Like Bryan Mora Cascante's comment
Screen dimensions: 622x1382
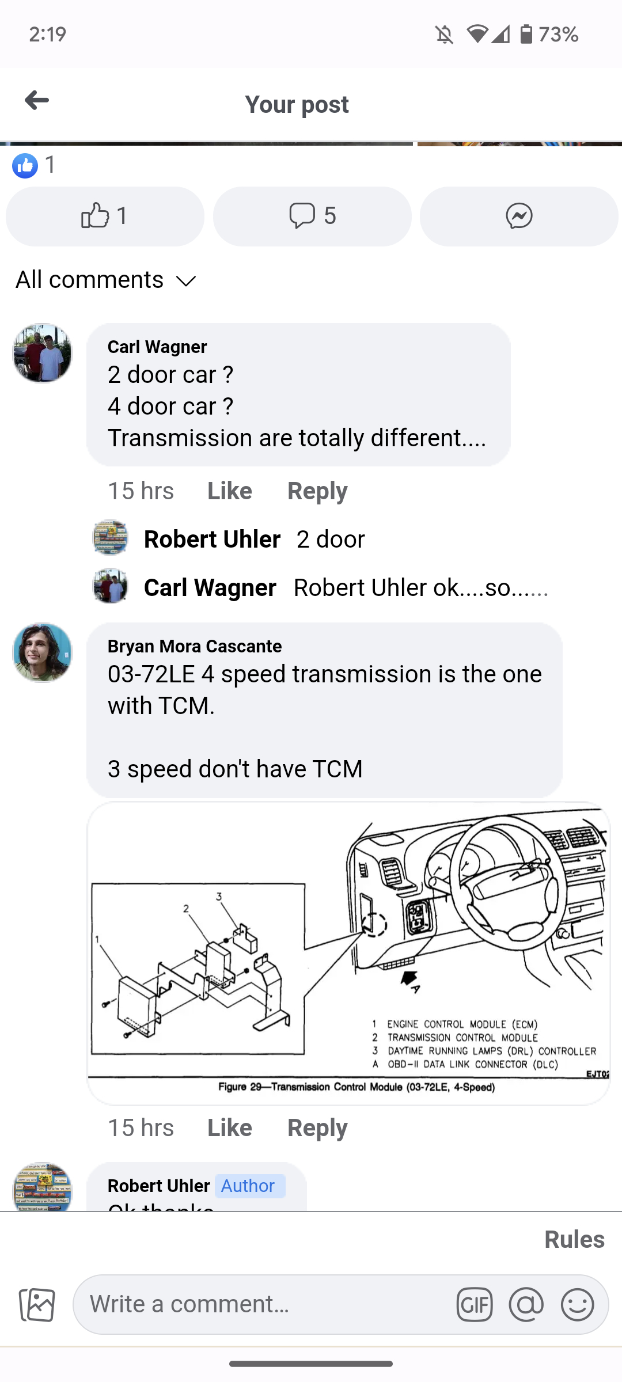click(229, 1127)
